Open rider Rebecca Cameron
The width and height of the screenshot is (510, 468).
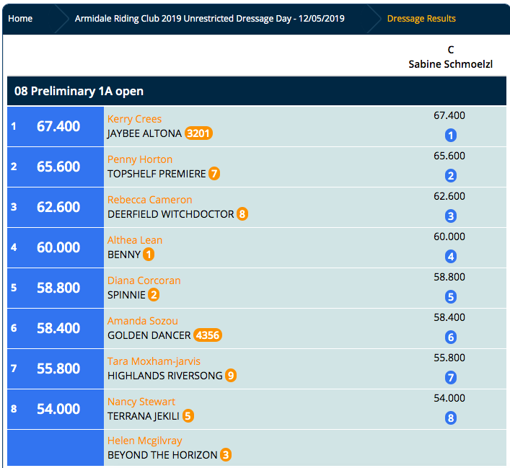(149, 200)
